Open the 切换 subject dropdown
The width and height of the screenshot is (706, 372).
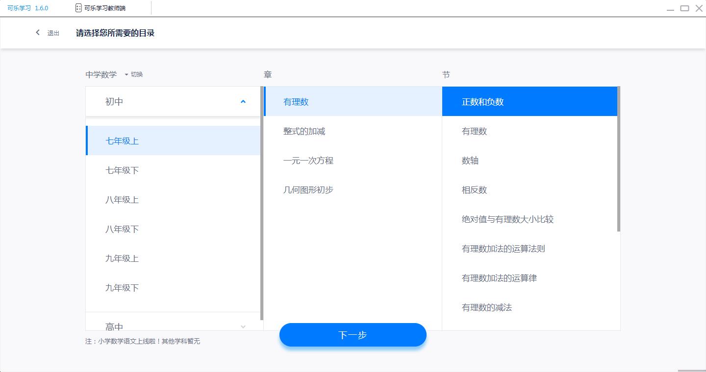133,74
